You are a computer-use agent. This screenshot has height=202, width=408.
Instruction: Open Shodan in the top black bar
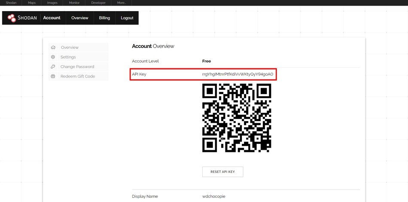point(11,3)
